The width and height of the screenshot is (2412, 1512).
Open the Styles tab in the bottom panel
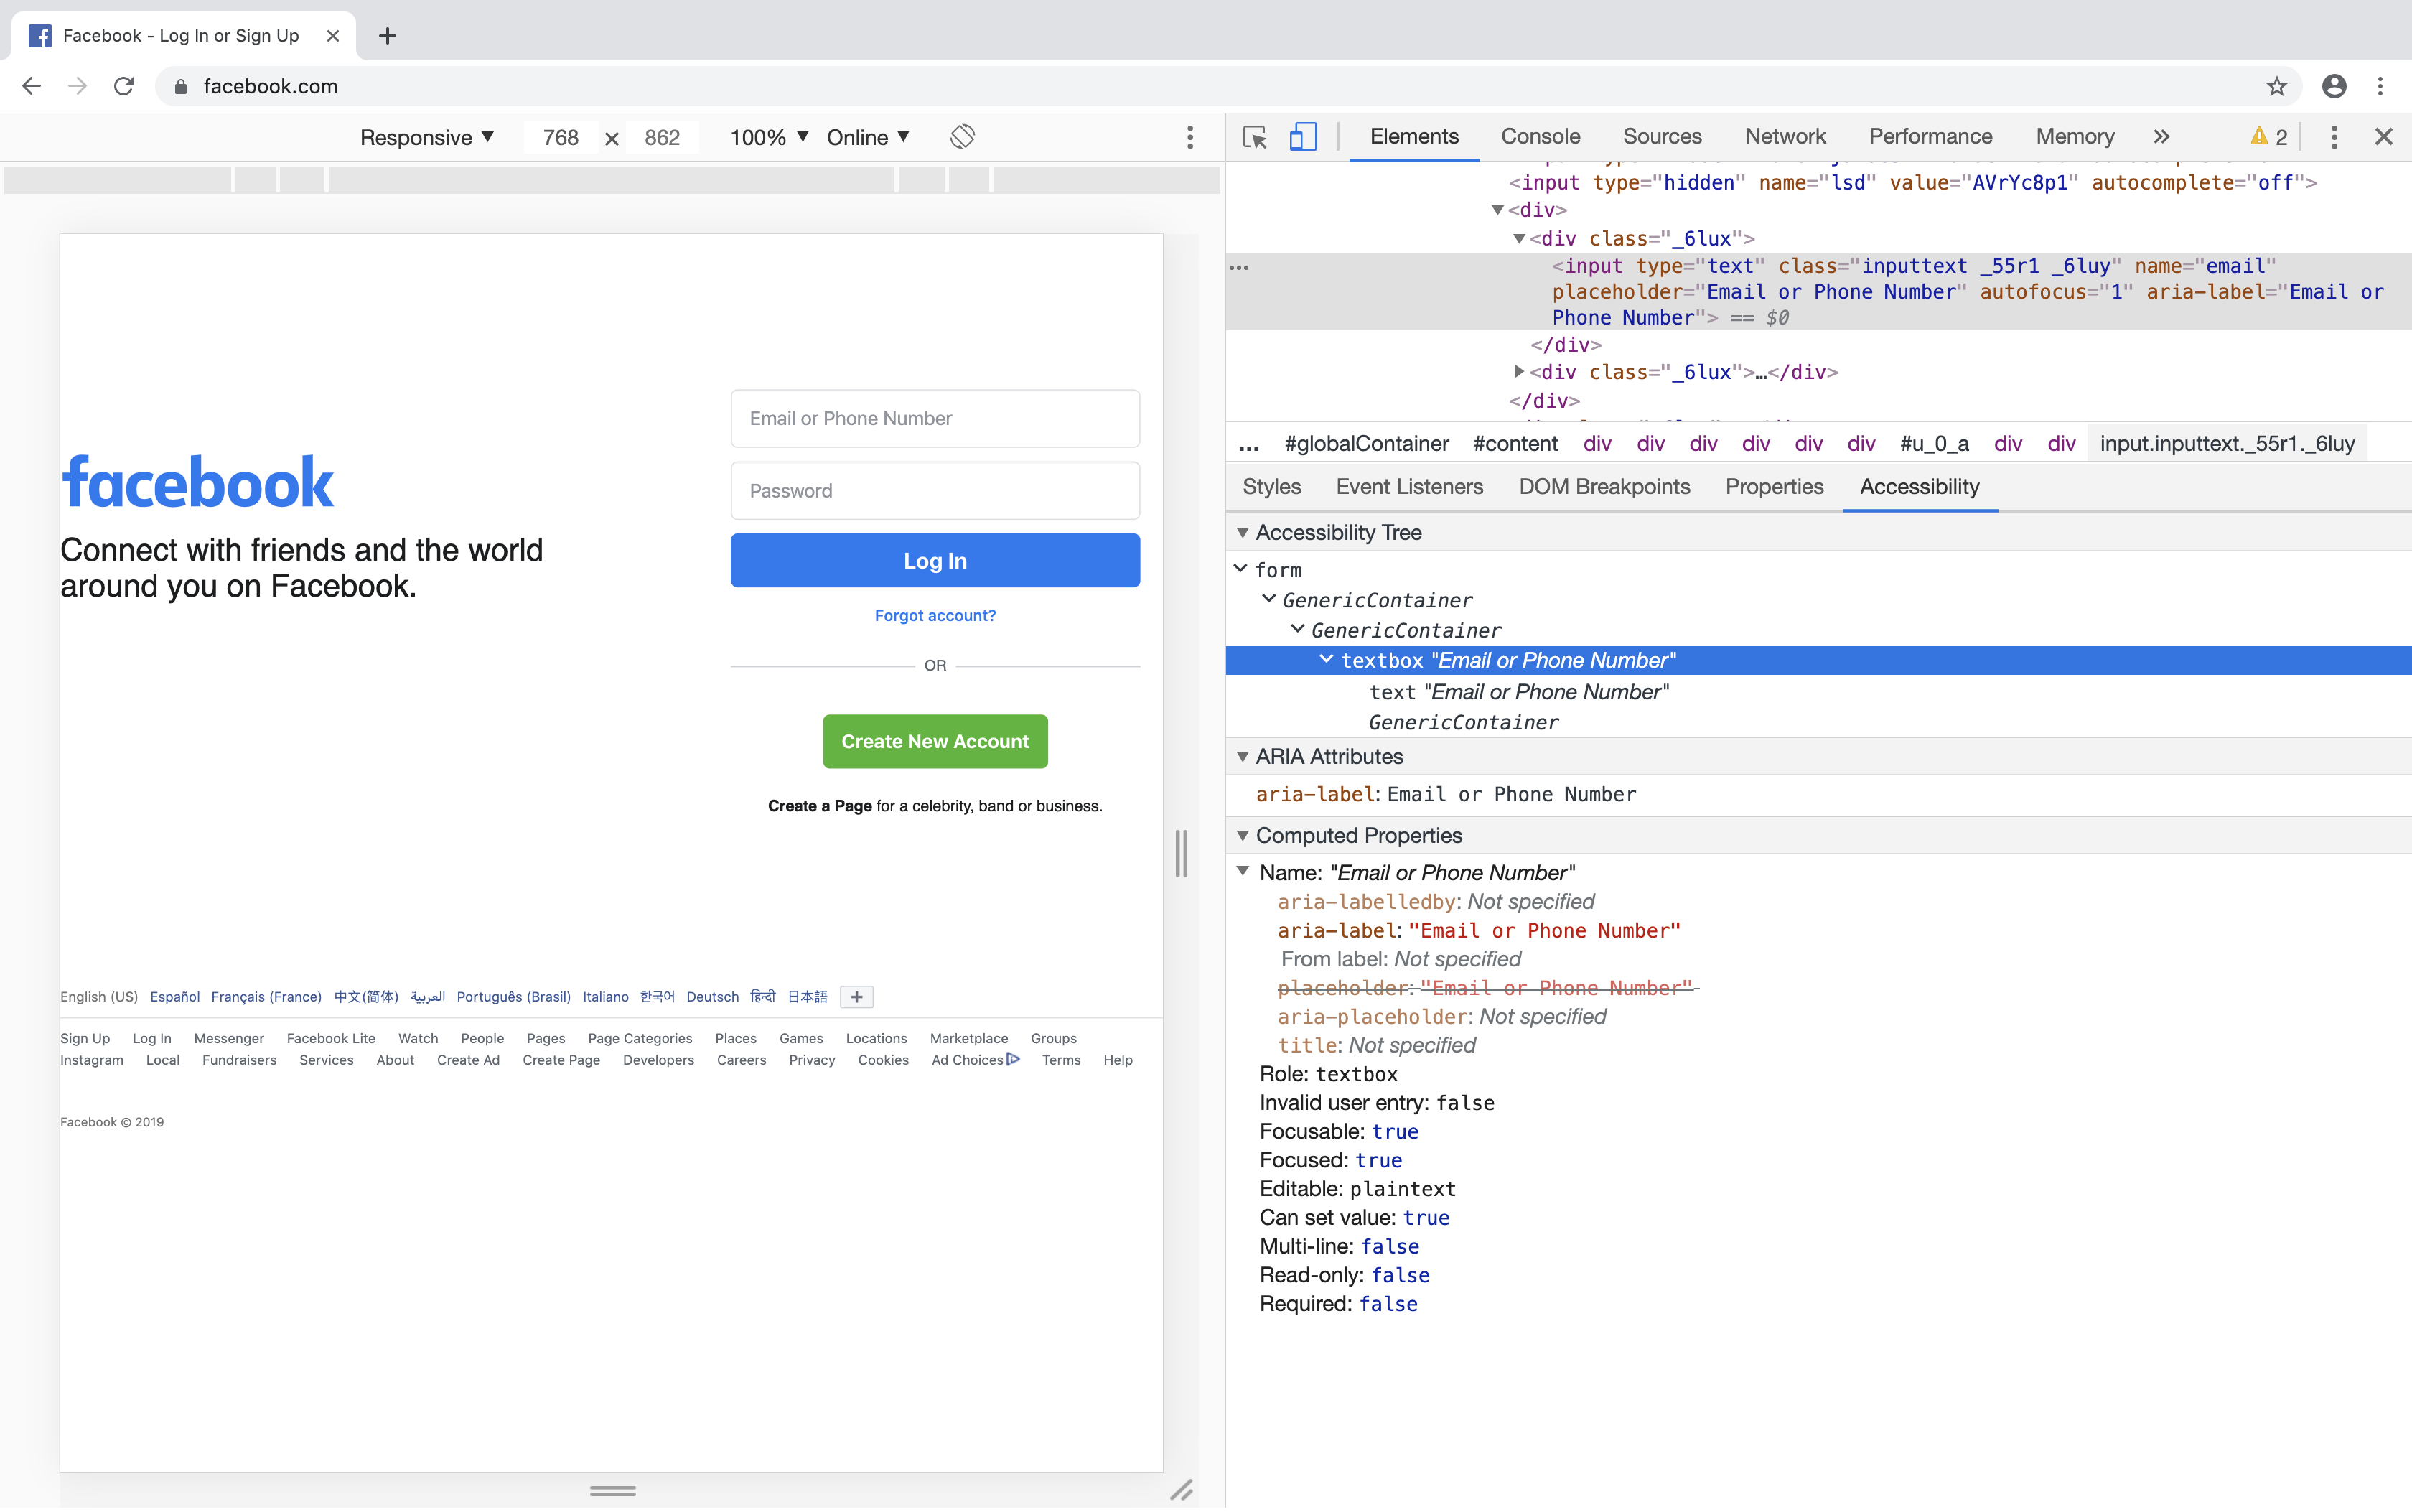coord(1271,487)
